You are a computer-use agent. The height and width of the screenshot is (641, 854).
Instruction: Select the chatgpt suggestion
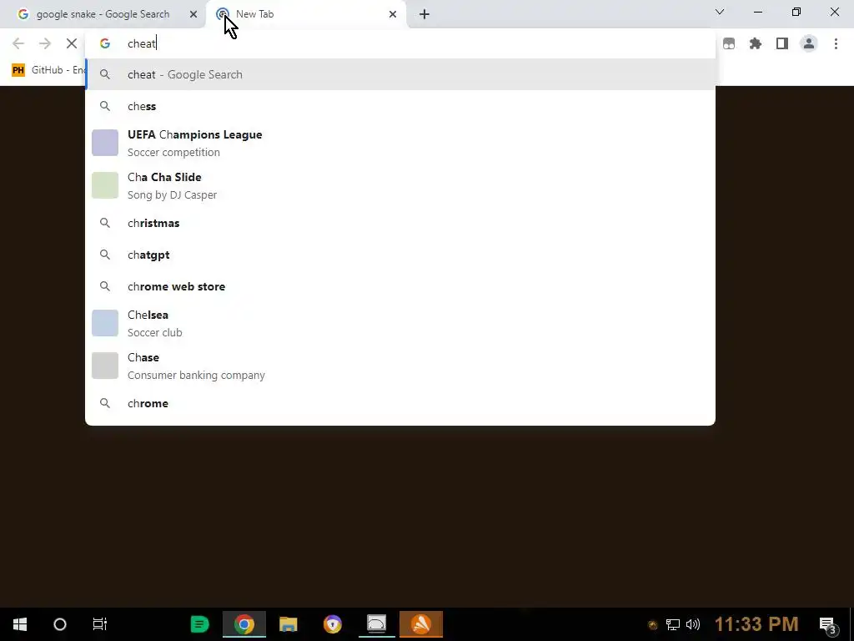pyautogui.click(x=400, y=255)
